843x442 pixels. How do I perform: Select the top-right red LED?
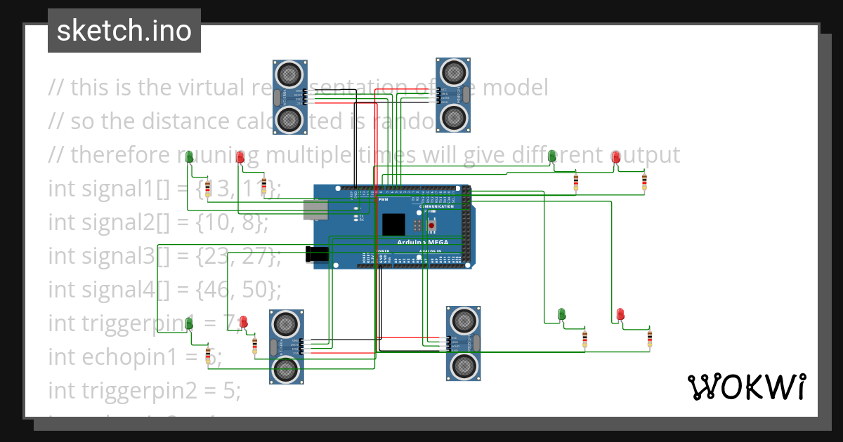[616, 157]
